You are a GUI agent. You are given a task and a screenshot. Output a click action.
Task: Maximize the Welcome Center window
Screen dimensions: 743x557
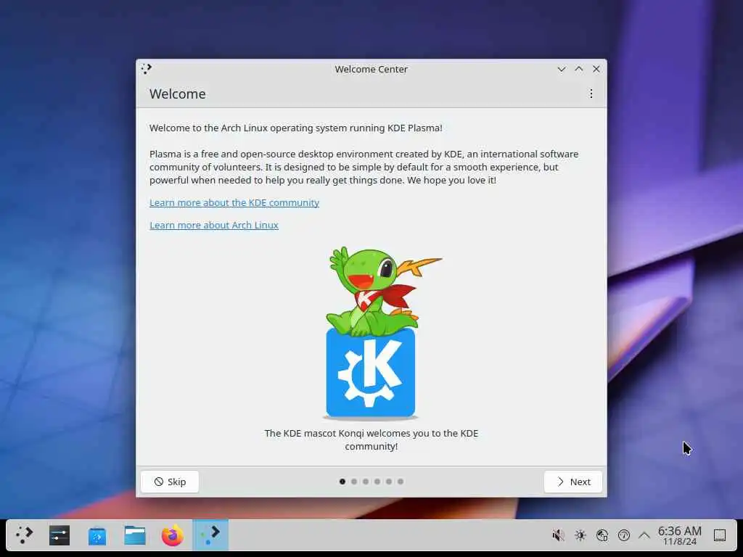pyautogui.click(x=578, y=69)
